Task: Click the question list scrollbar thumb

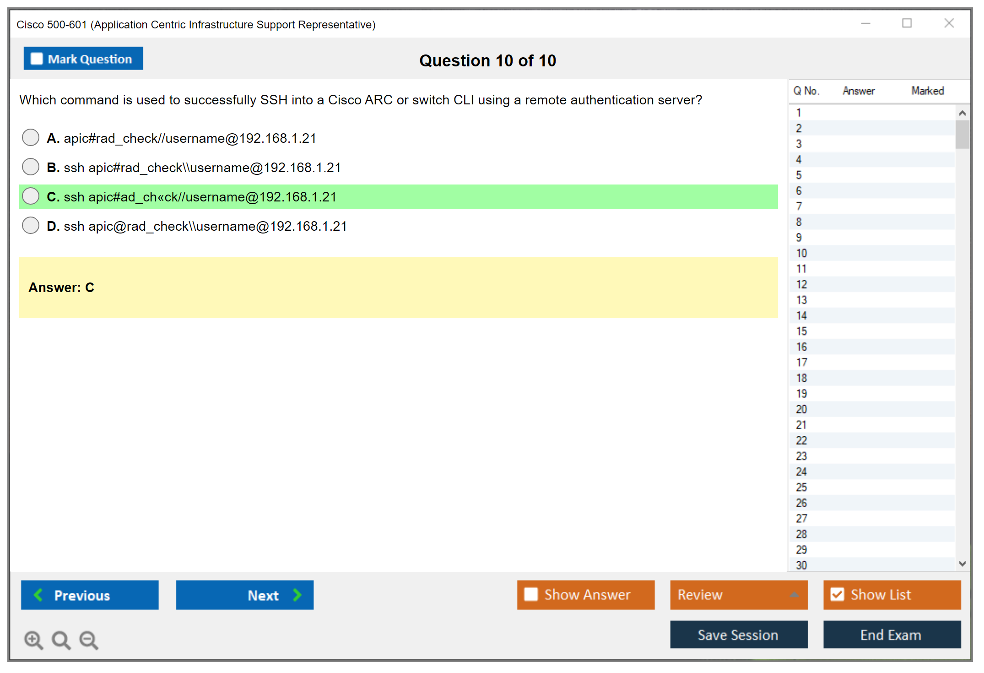Action: click(x=962, y=135)
